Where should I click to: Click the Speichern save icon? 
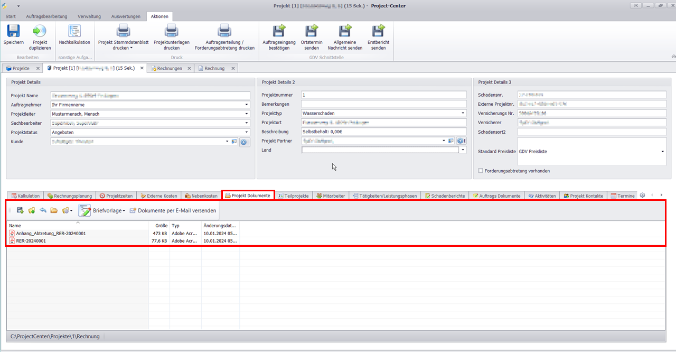click(13, 31)
